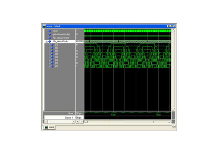Click right scroll arrow of signal names pane
The image size is (219, 156).
click(73, 122)
